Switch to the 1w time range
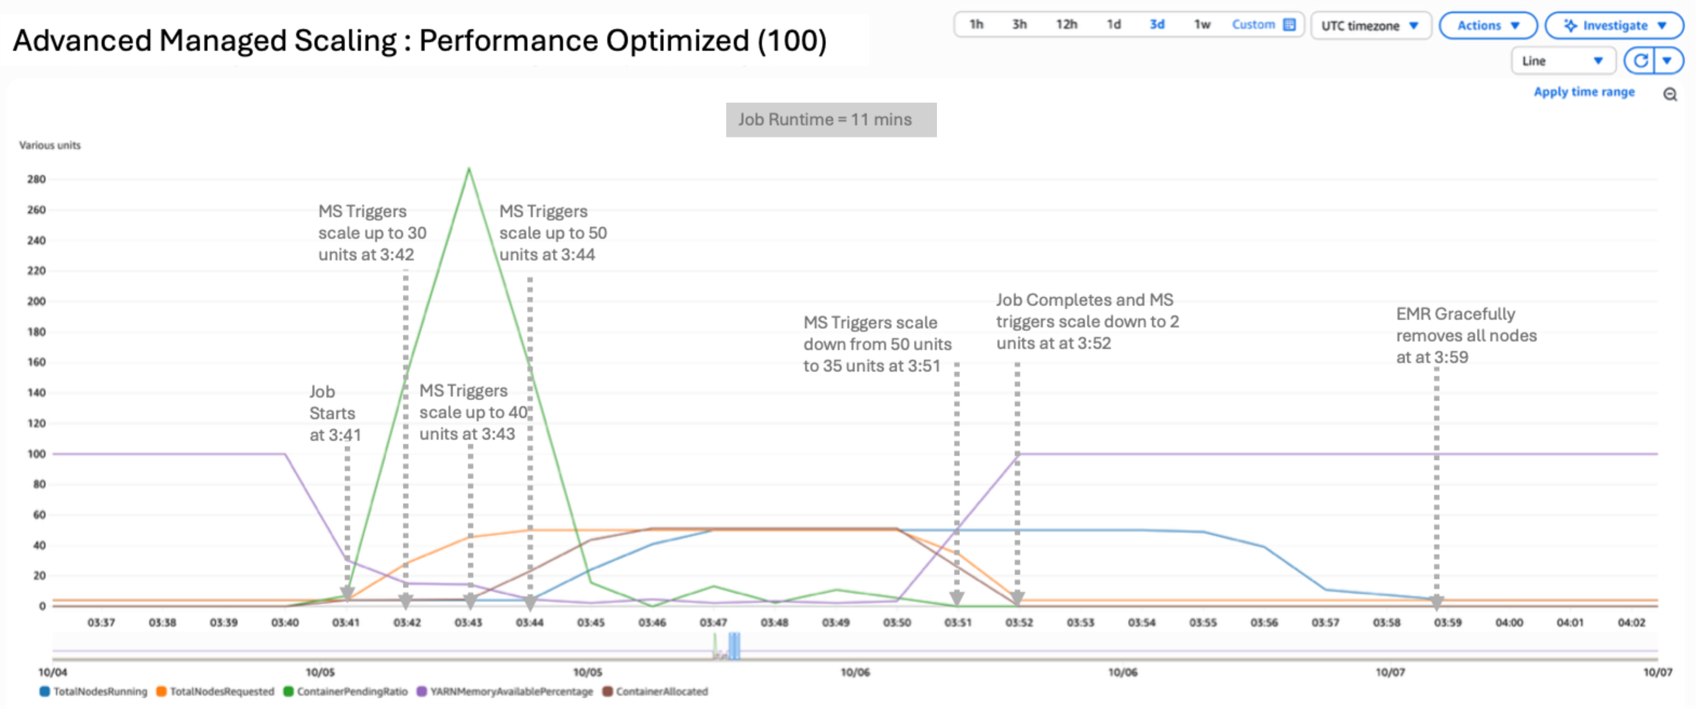The image size is (1701, 712). 1202,25
